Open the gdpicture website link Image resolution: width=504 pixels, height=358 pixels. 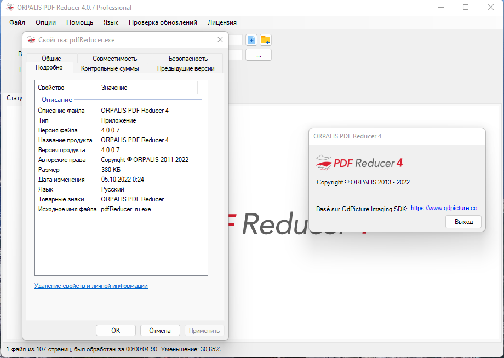(x=444, y=209)
